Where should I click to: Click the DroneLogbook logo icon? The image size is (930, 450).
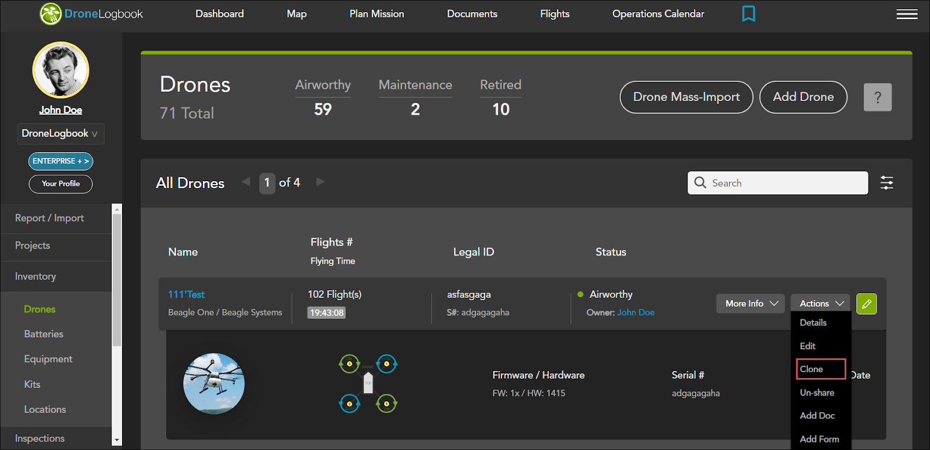click(x=51, y=14)
